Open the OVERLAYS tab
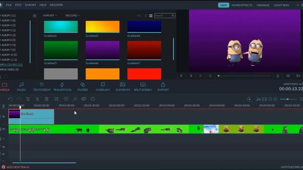This screenshot has width=303, height=170. pos(103,86)
